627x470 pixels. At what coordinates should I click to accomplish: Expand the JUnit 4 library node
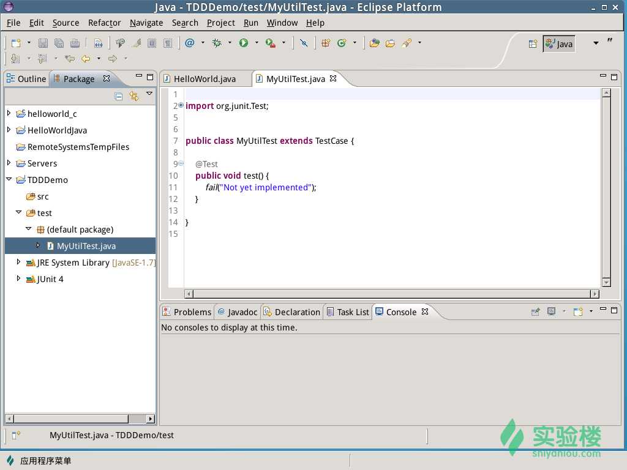click(x=18, y=278)
